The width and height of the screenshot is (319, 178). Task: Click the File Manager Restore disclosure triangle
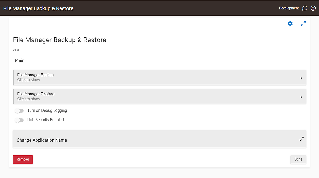tap(302, 97)
